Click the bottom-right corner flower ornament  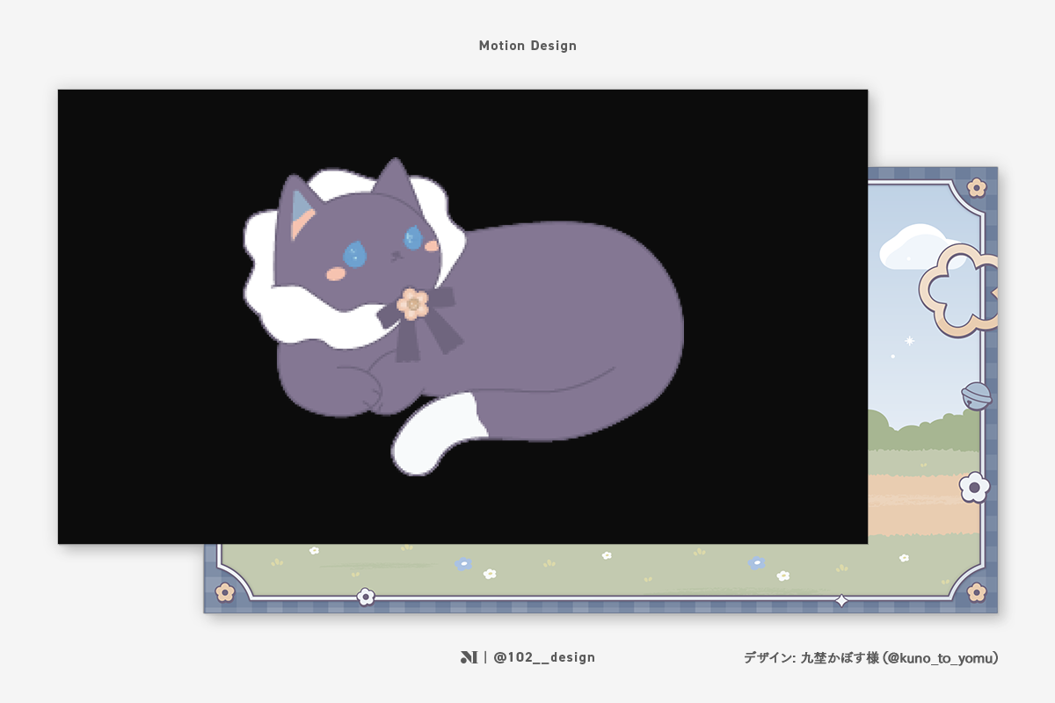pos(977,592)
